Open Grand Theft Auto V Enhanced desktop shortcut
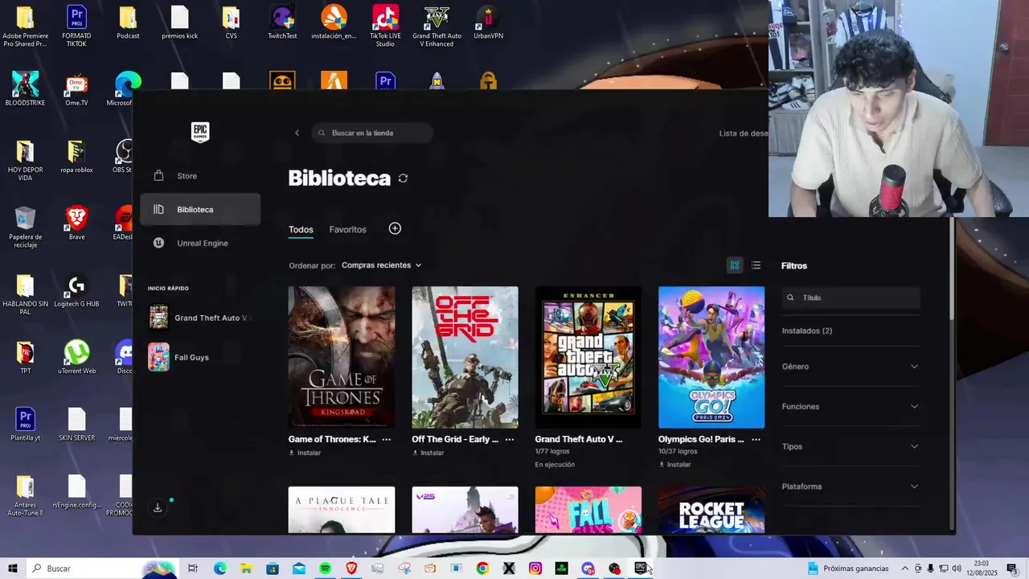This screenshot has height=579, width=1029. (x=437, y=25)
